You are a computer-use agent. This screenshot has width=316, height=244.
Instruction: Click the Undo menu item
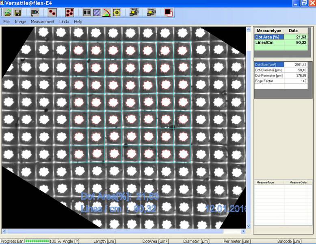[x=64, y=22]
